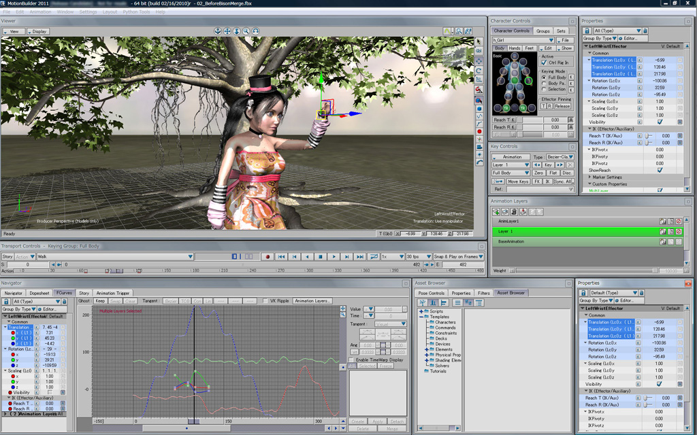Screen dimensions: 697x435
Task: Toggle mute on the AnimLayer1 layer
Action: 679,222
